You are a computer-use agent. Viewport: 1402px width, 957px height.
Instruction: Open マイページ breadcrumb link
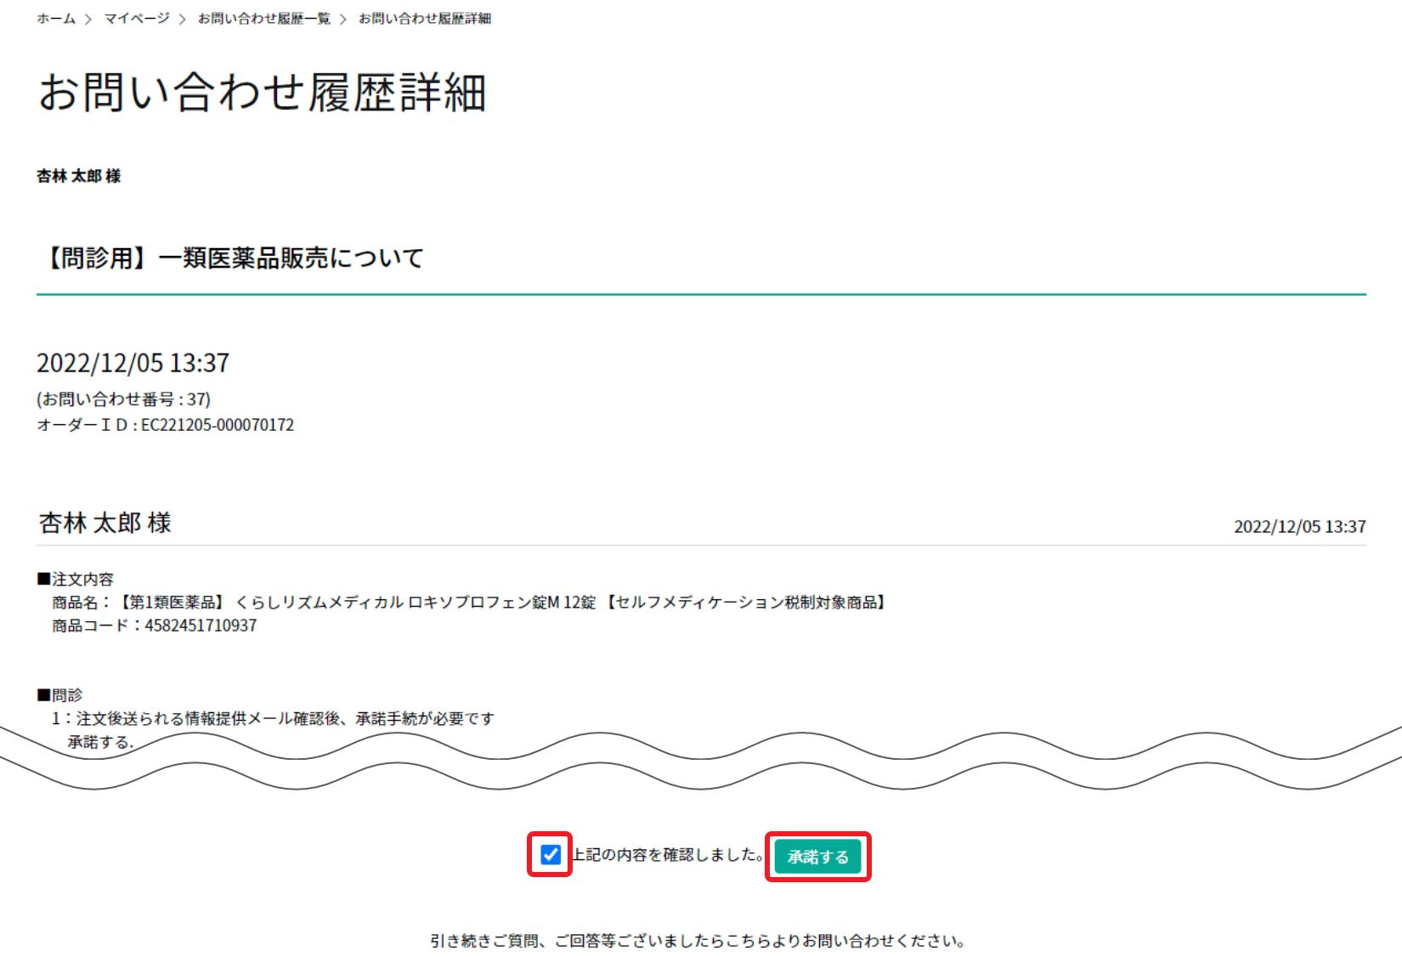(137, 19)
